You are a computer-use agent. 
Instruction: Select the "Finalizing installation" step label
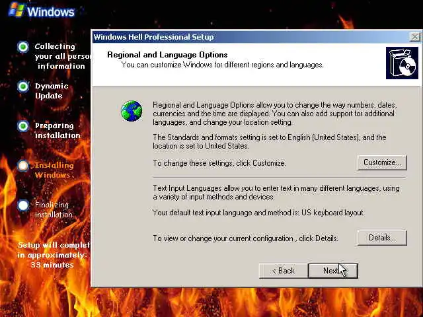(x=54, y=210)
